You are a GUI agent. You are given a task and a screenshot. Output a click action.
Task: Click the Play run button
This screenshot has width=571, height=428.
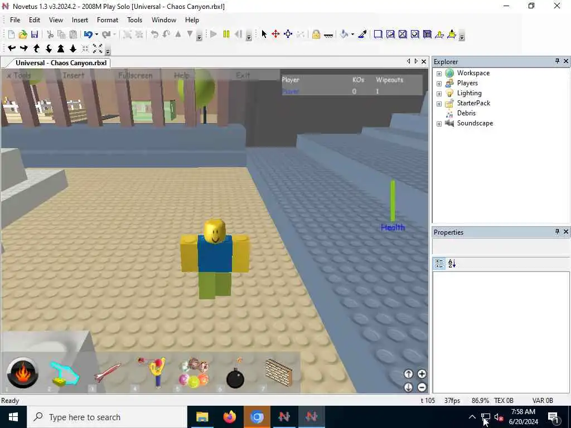[214, 34]
